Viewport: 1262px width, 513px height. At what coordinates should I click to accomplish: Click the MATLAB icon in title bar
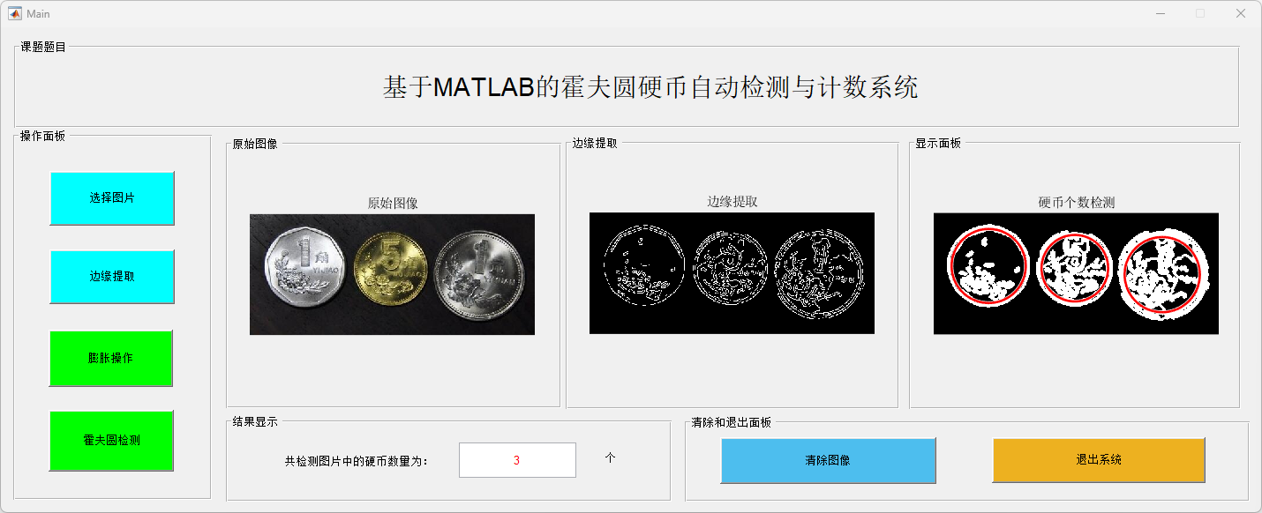point(15,13)
